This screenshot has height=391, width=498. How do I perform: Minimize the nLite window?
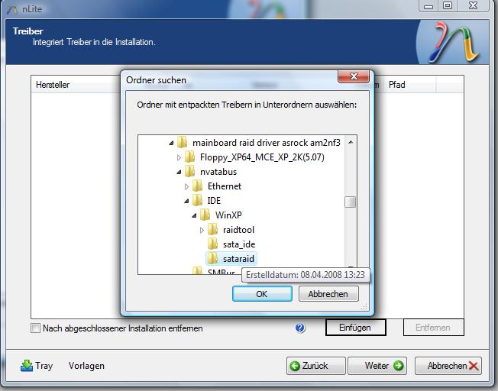(x=428, y=5)
